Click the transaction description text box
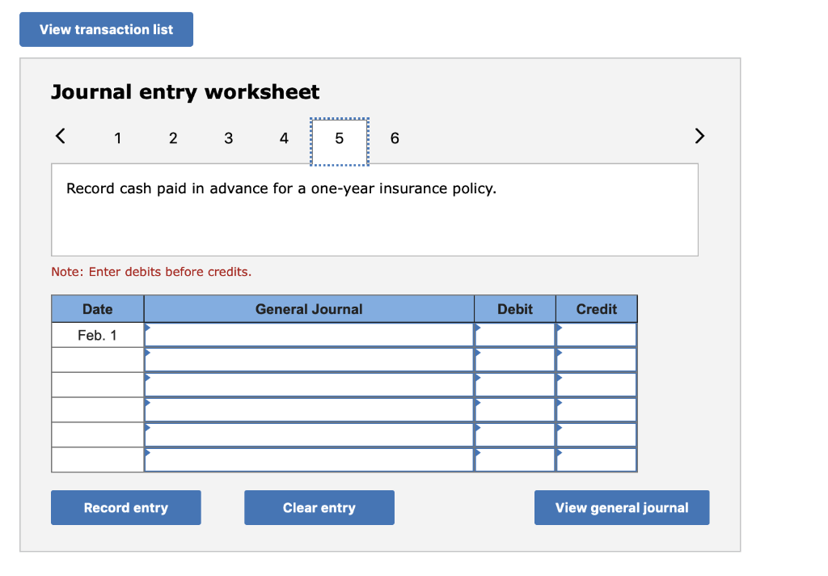This screenshot has height=576, width=828. pos(374,209)
